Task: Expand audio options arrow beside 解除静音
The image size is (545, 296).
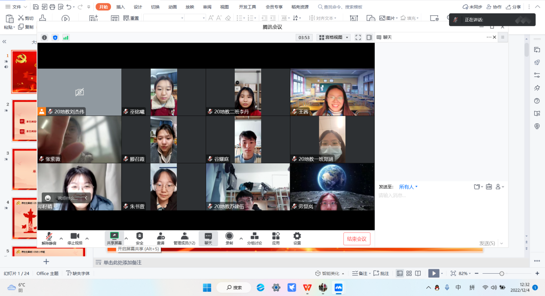Action: [61, 238]
